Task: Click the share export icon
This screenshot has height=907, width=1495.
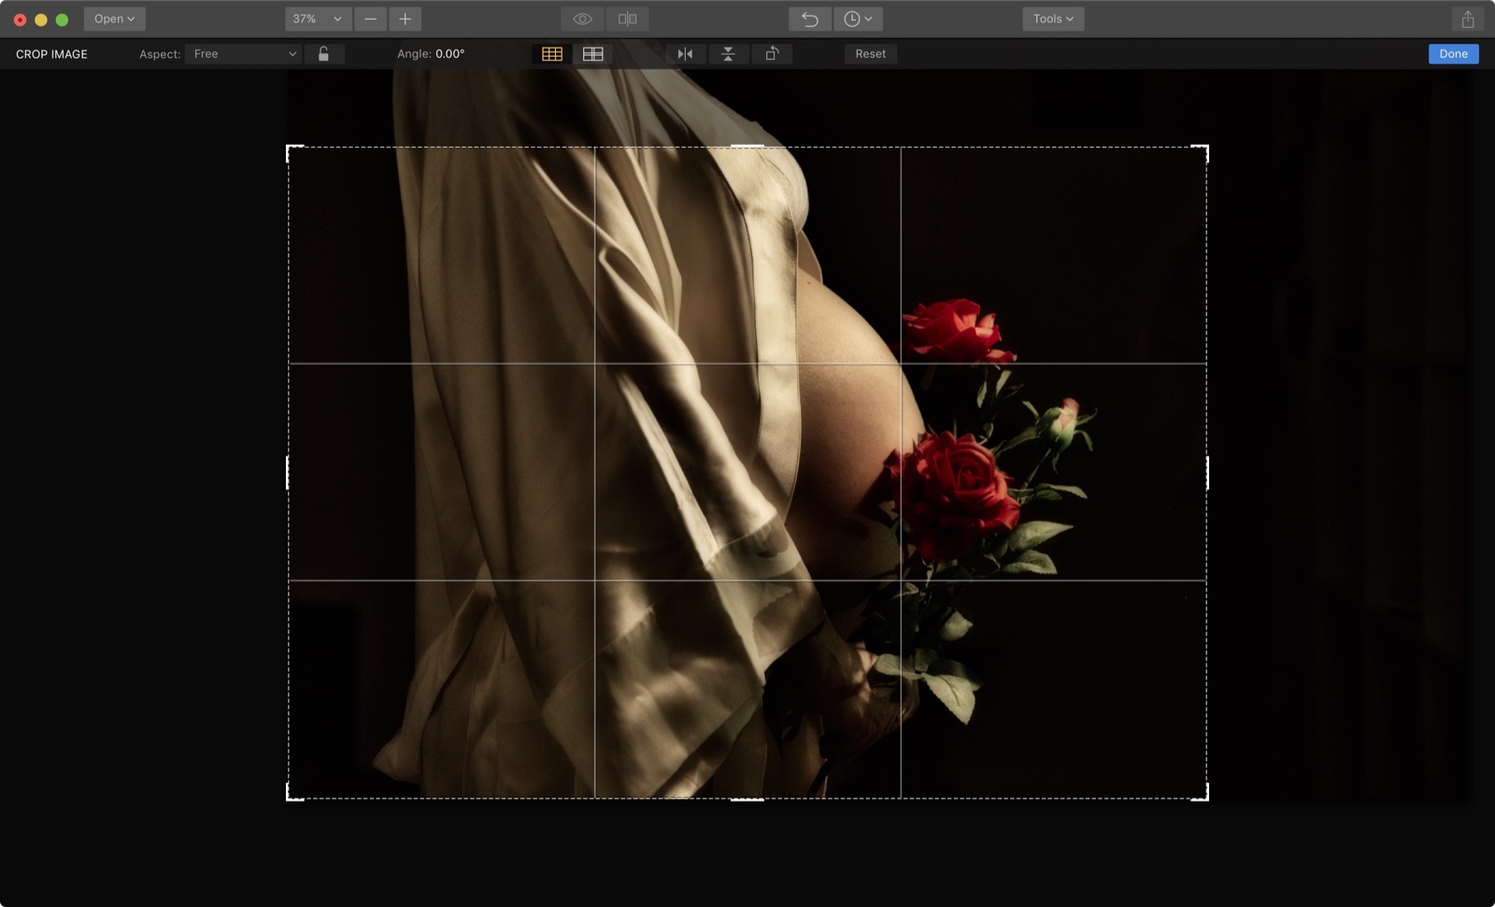Action: [1467, 19]
